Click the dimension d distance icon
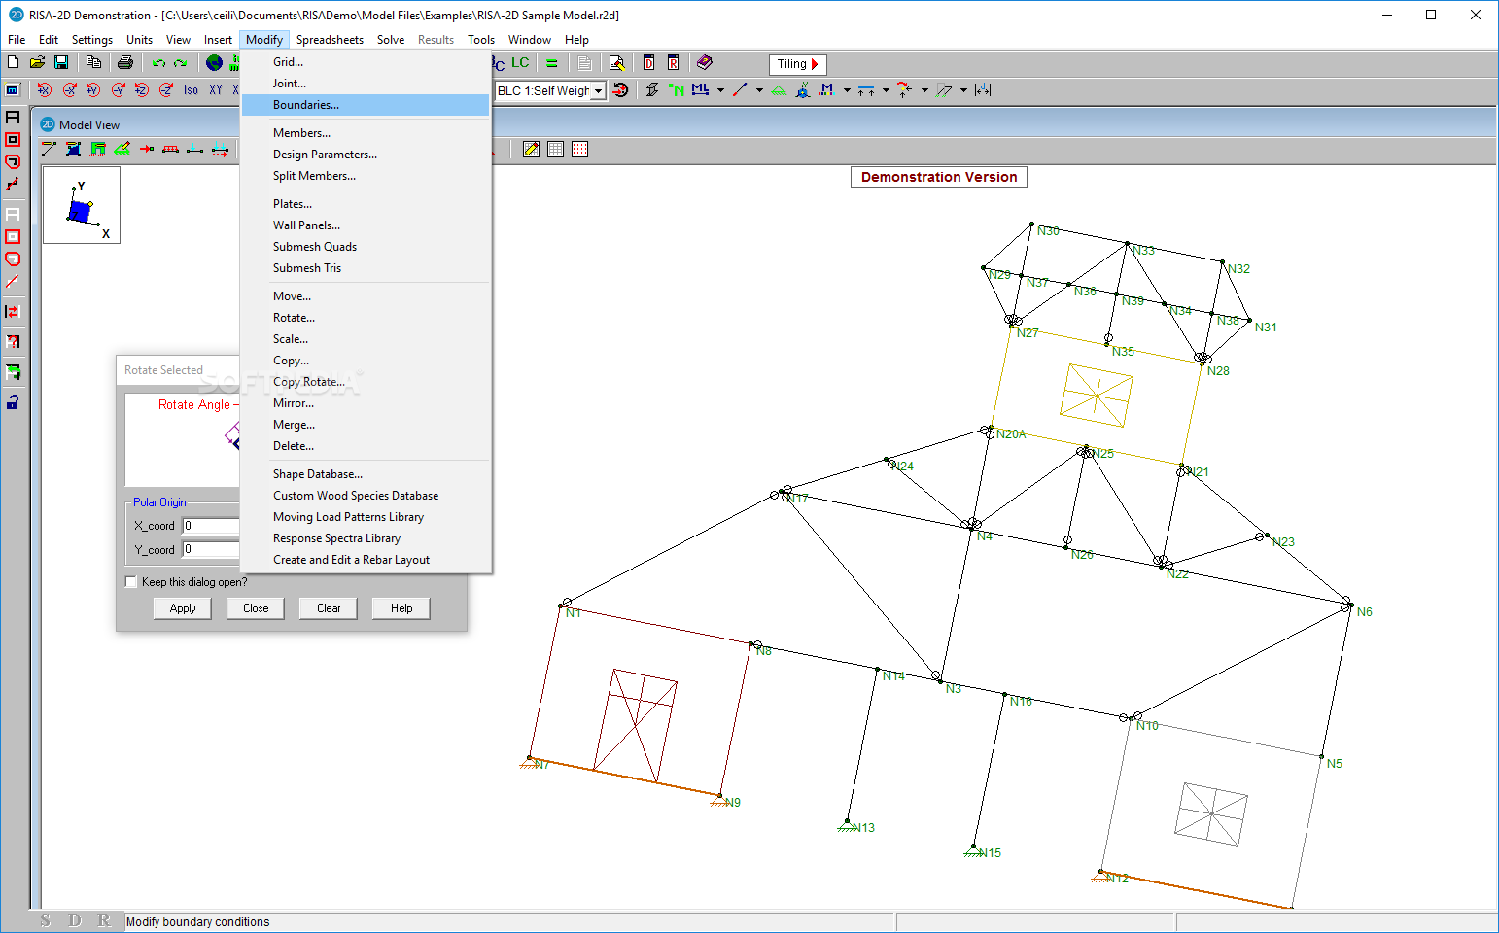This screenshot has width=1499, height=933. pyautogui.click(x=983, y=89)
